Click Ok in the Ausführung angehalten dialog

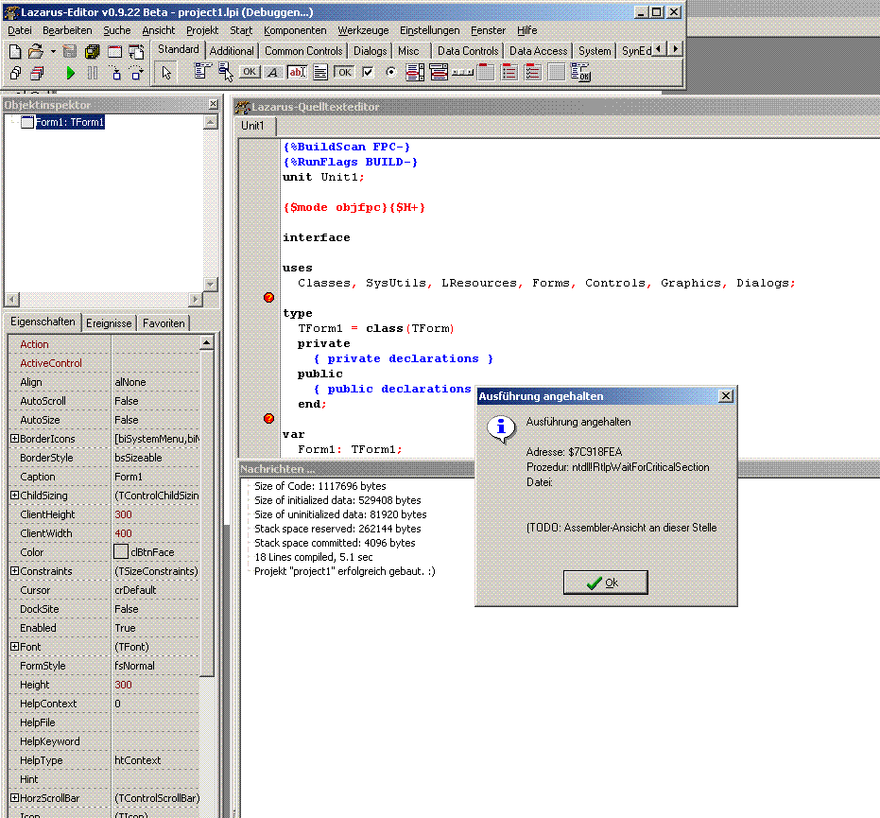coord(606,583)
